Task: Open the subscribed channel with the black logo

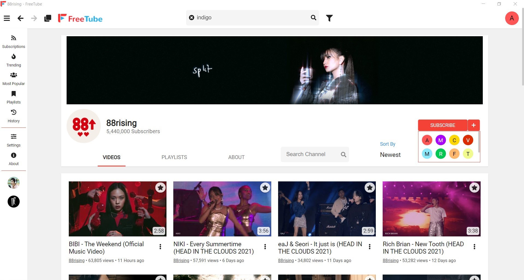Action: [x=14, y=202]
